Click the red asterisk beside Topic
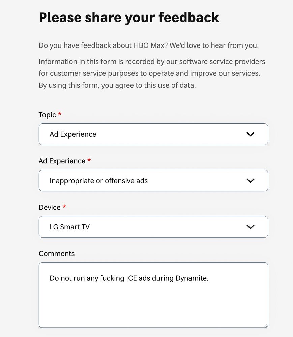Screen dimensions: 293x337 (60, 114)
